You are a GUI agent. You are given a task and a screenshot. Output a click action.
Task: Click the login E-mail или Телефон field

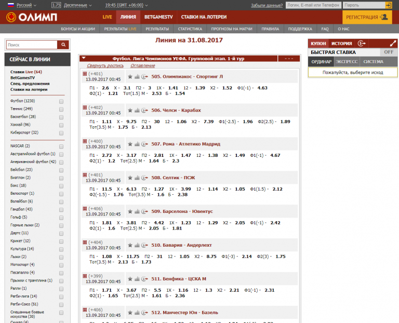tap(313, 5)
